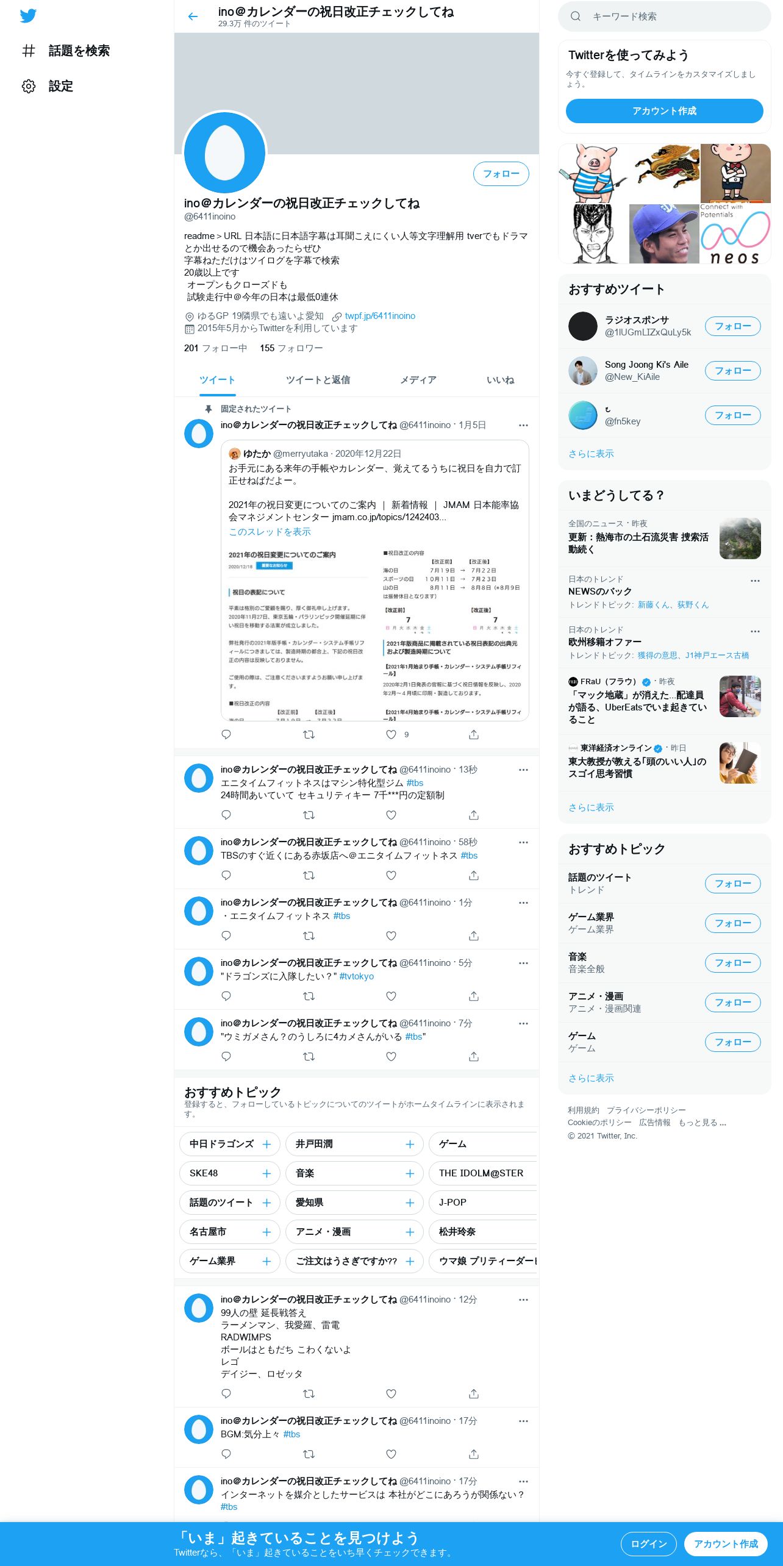The height and width of the screenshot is (1566, 783).
Task: Open the egg profile avatar picture
Action: (225, 153)
